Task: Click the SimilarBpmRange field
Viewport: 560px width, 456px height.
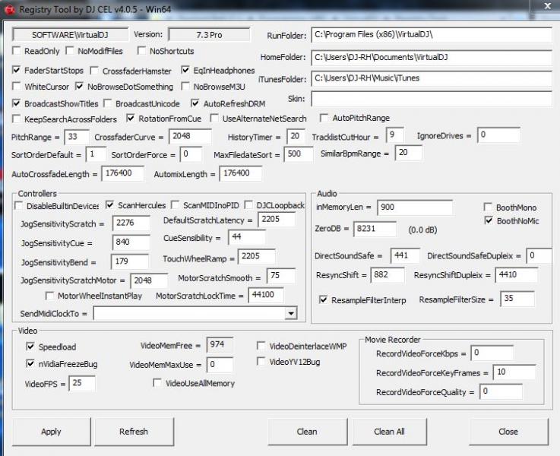Action: (409, 154)
